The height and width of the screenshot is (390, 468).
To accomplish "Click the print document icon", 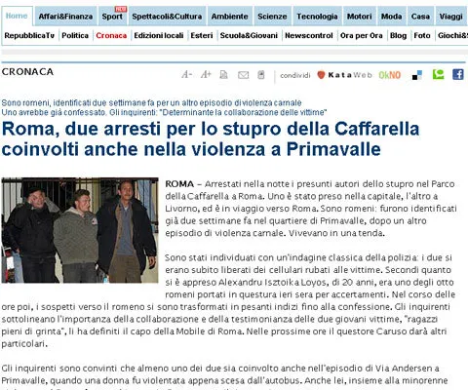I will pos(223,75).
